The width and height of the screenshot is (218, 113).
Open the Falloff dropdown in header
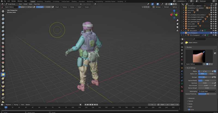tap(80, 7)
